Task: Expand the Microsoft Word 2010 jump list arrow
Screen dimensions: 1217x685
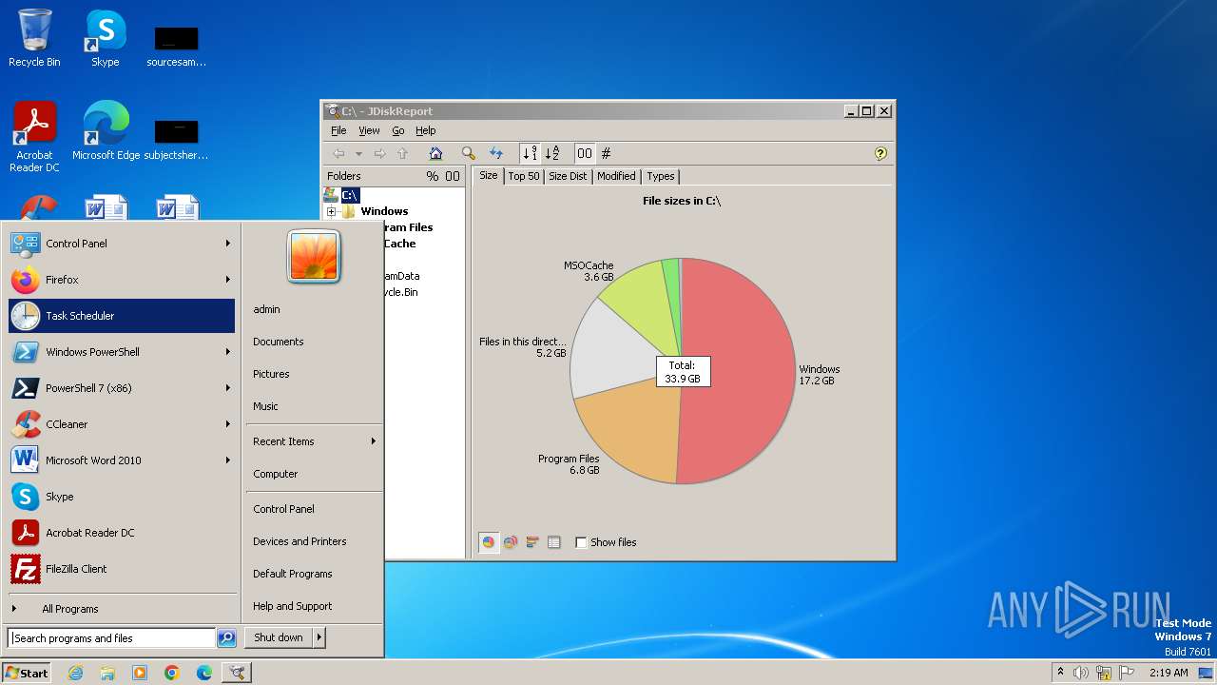Action: [x=228, y=460]
